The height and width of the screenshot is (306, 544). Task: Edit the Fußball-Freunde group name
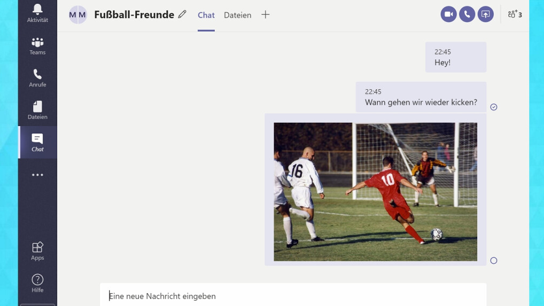[x=182, y=14]
